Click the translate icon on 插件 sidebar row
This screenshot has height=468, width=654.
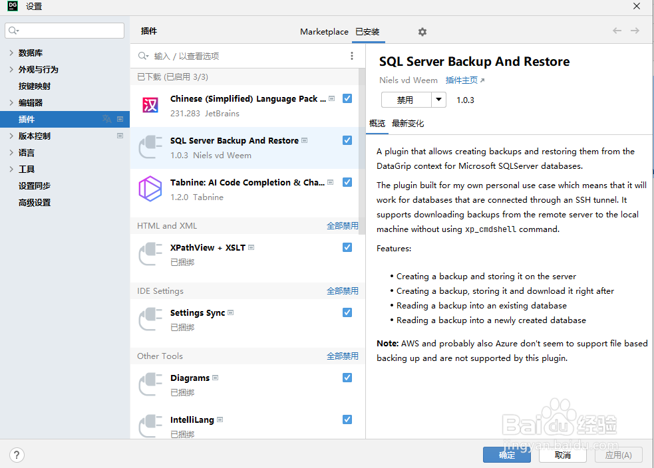pos(106,119)
